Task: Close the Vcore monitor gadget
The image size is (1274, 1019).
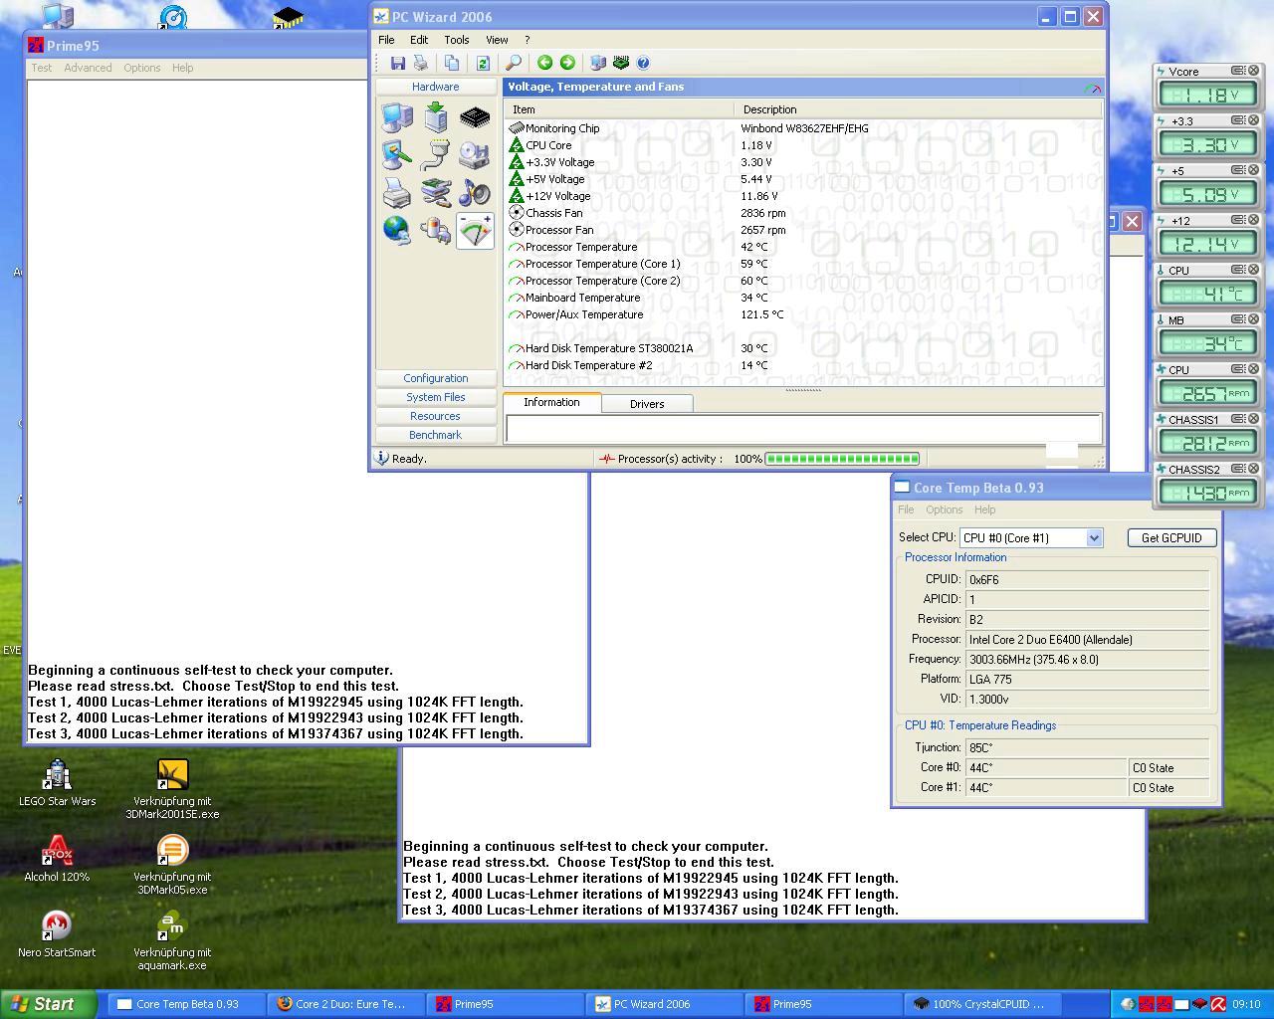Action: [x=1254, y=71]
